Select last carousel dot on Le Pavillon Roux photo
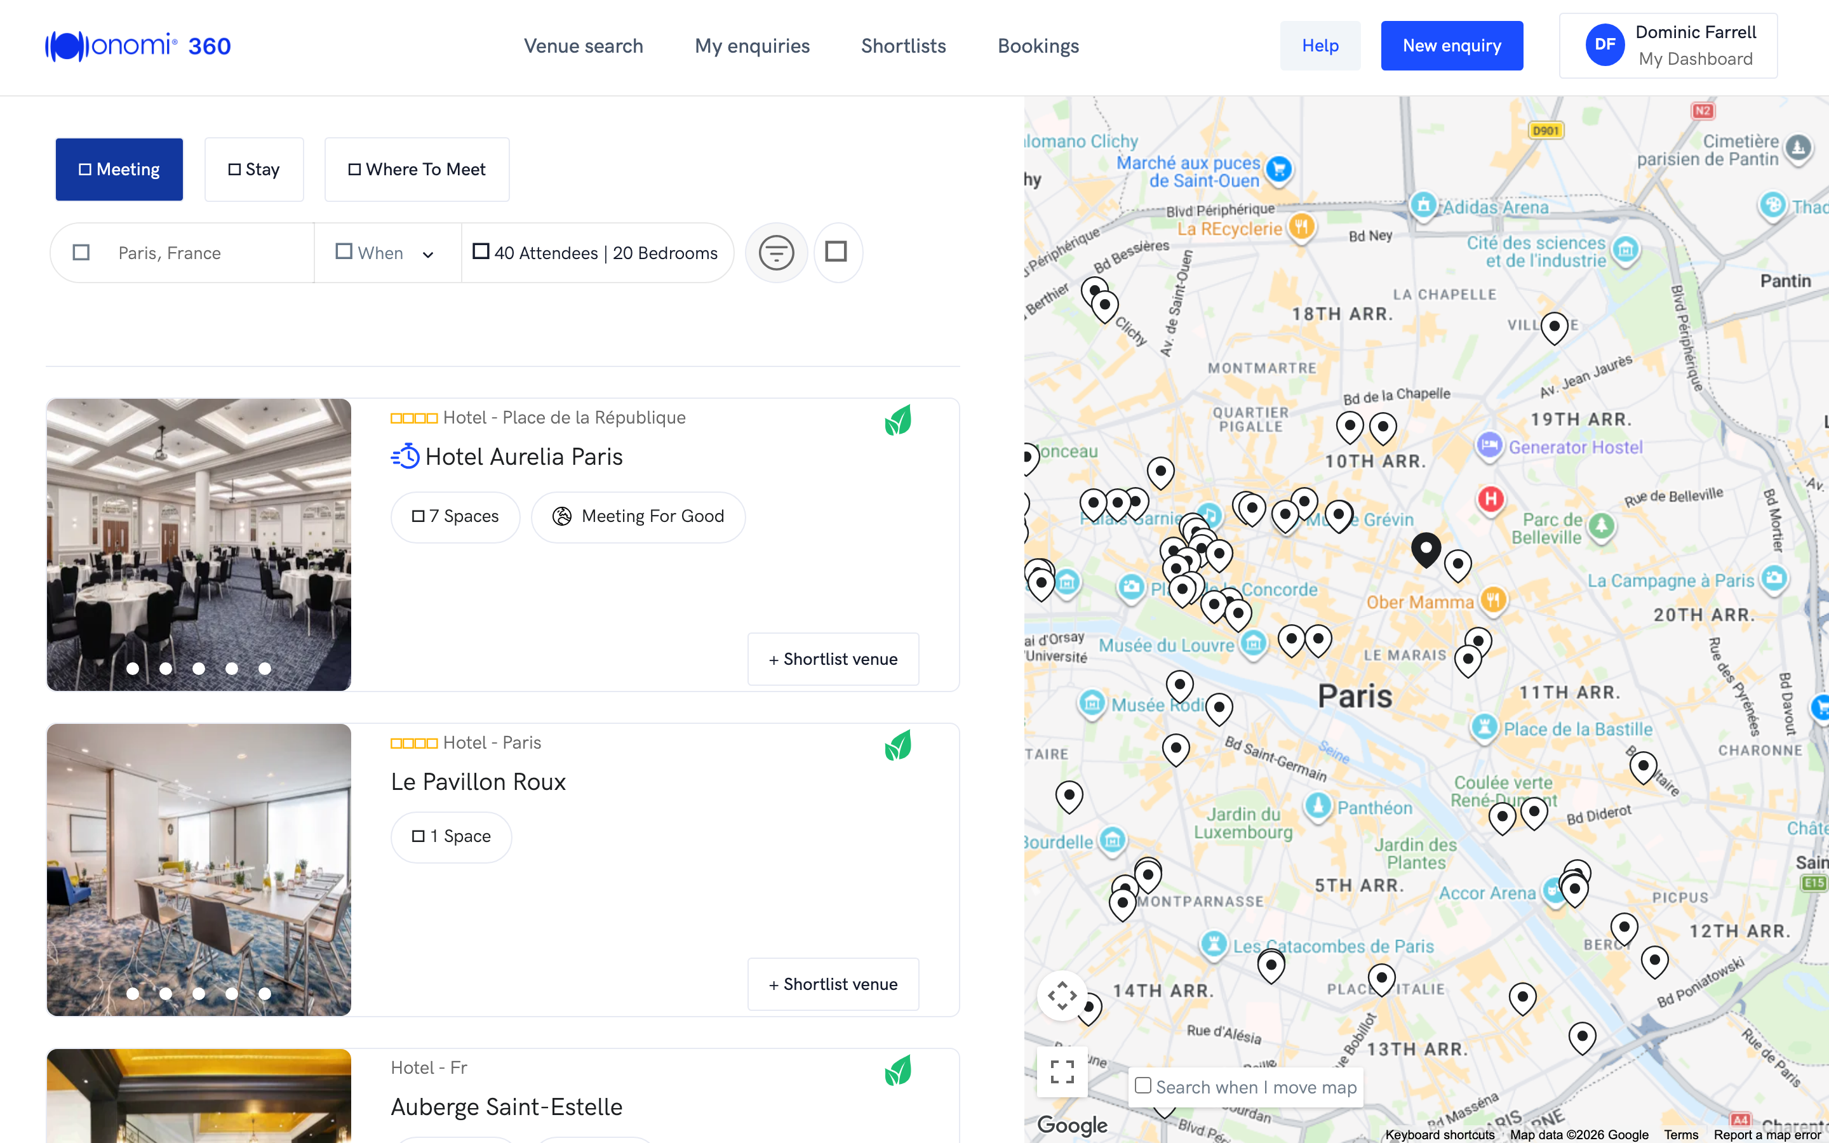 pyautogui.click(x=265, y=993)
